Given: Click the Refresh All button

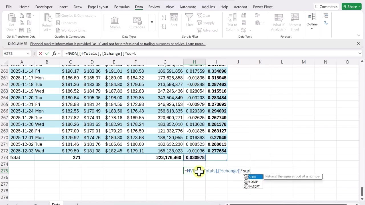Looking at the screenshot, I should pyautogui.click(x=48, y=22).
